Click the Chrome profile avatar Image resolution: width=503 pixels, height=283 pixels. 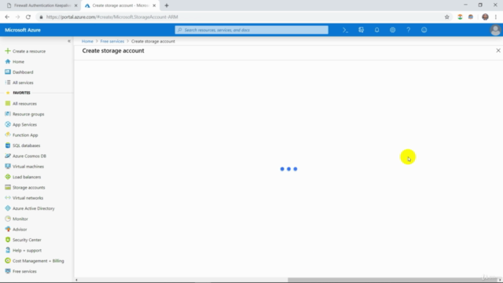(x=485, y=17)
